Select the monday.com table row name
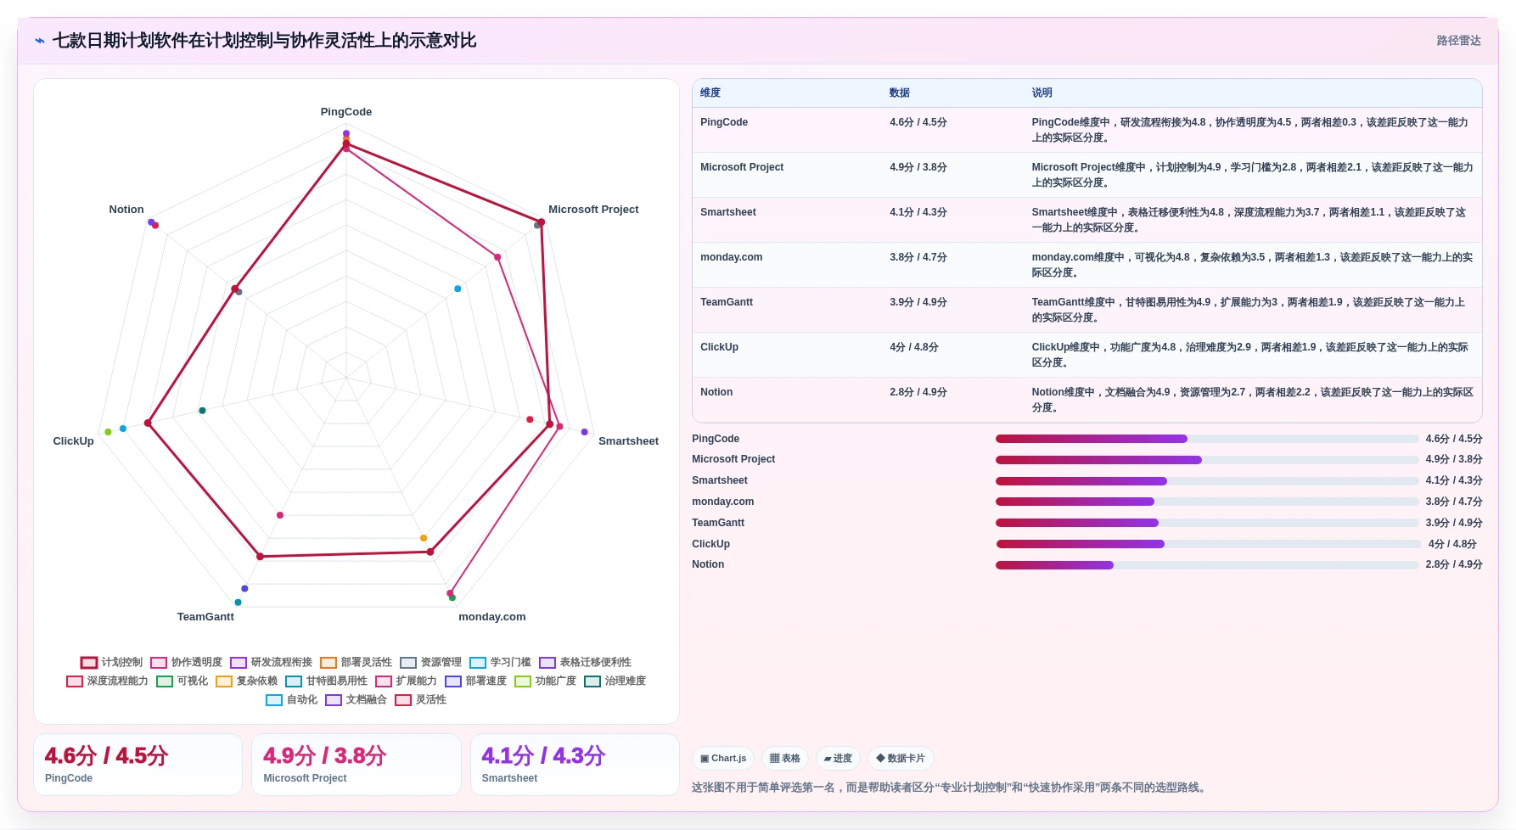This screenshot has width=1516, height=830. click(732, 257)
